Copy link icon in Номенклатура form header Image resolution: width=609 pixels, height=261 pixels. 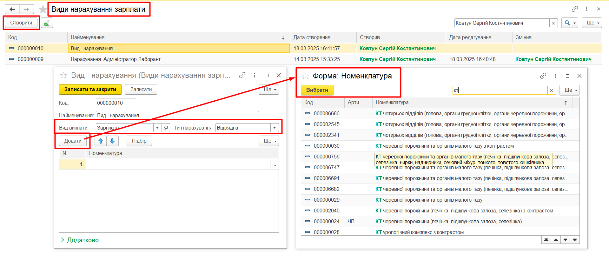point(543,76)
